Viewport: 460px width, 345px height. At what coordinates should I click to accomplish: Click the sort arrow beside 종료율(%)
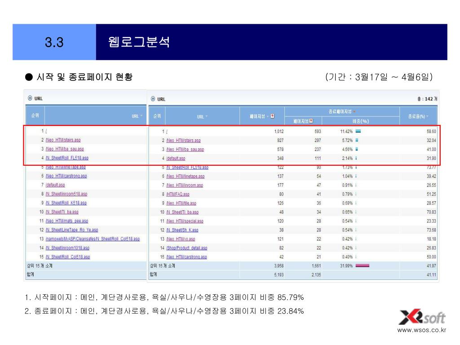pos(427,116)
